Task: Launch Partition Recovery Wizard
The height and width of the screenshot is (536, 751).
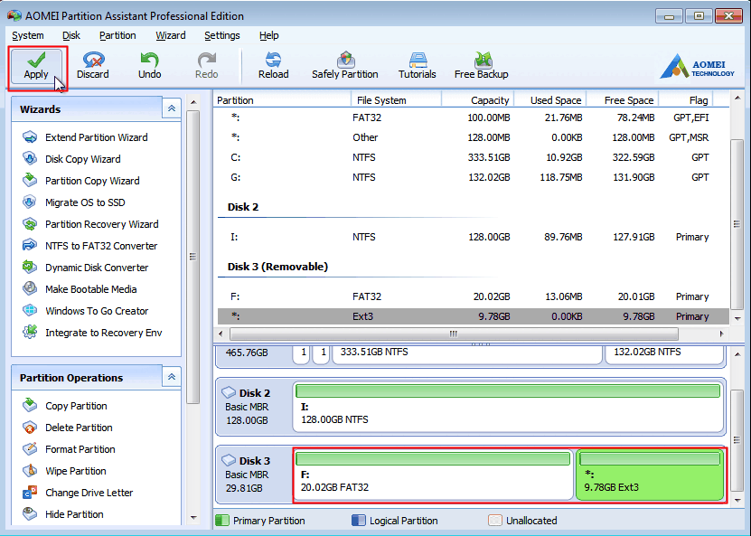Action: [90, 224]
